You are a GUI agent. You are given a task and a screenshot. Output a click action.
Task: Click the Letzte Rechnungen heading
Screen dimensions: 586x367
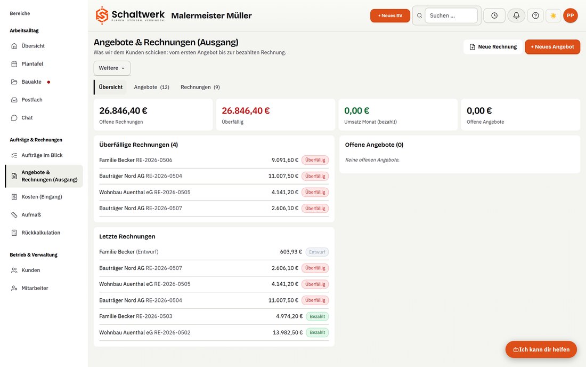click(127, 236)
